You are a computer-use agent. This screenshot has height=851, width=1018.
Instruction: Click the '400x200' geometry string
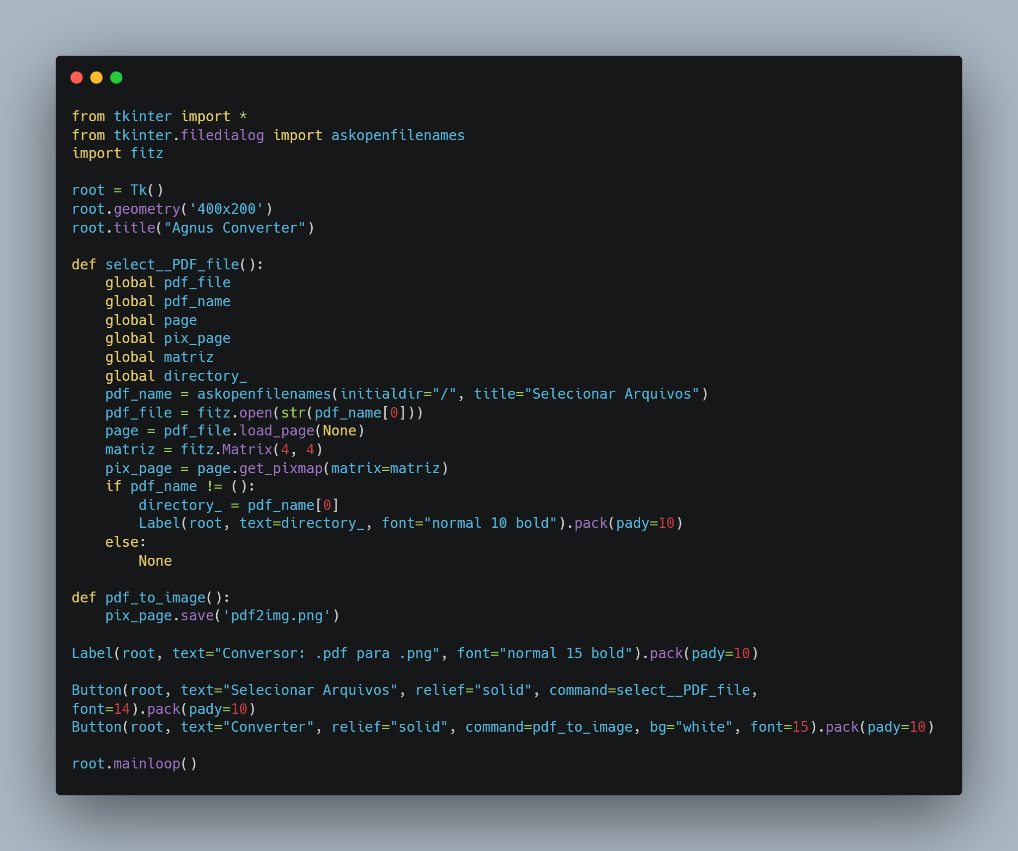(x=226, y=208)
